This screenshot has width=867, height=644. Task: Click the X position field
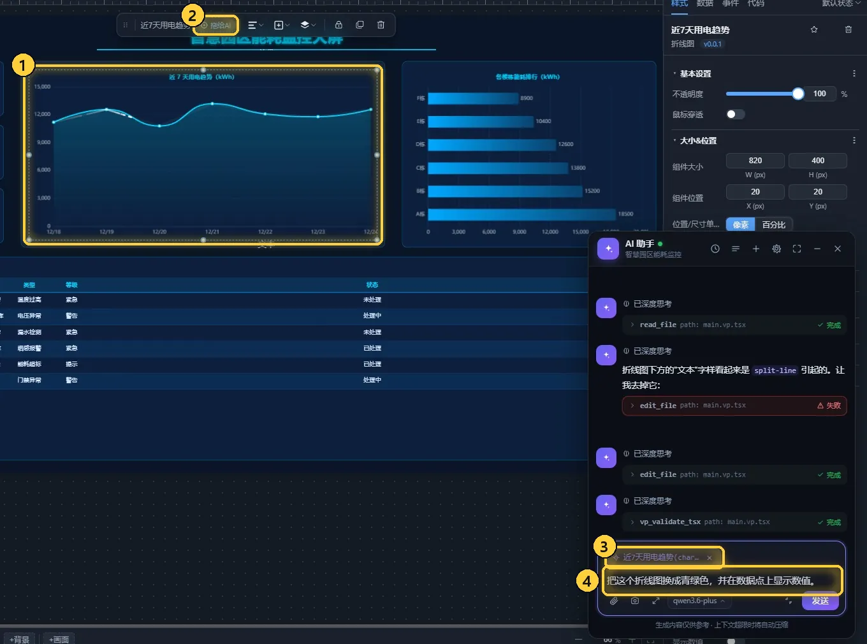tap(755, 192)
